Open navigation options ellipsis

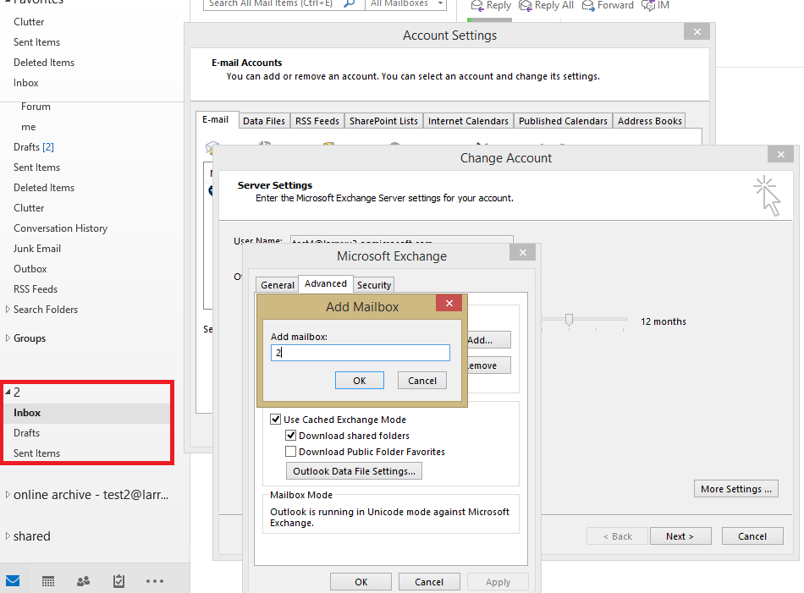pos(154,580)
